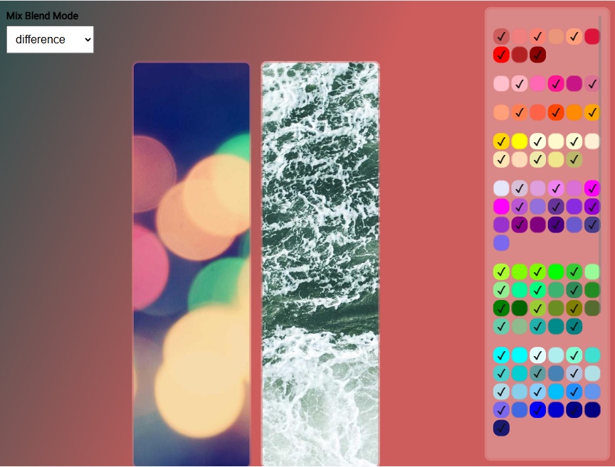
Task: Check the lone slate blue swatch below purples
Action: [501, 243]
